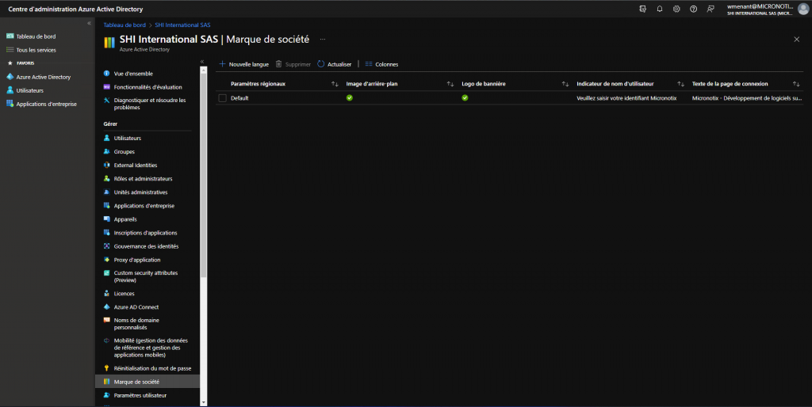Click the Fonctionnalités d'évaluation icon

click(107, 87)
